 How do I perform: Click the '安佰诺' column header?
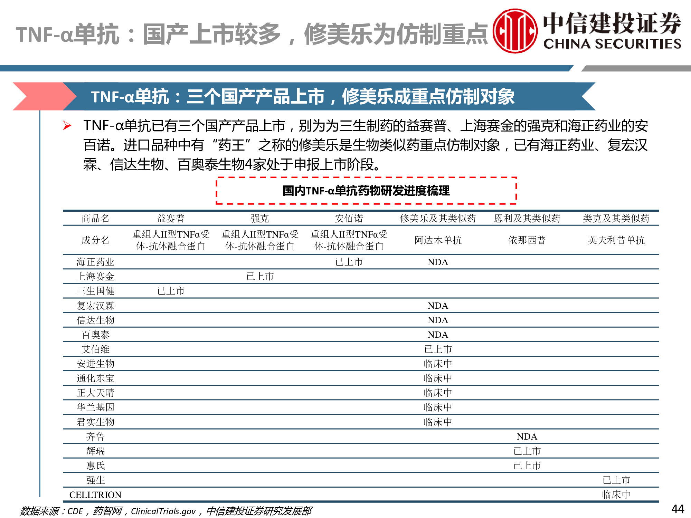(x=349, y=218)
